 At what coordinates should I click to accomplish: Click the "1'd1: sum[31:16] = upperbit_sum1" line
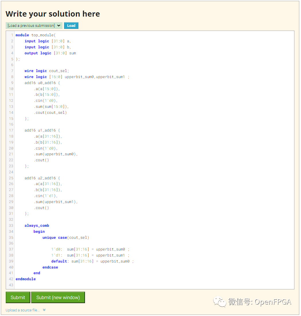(90, 255)
